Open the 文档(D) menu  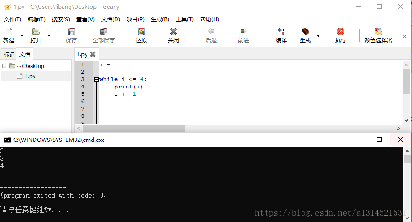click(110, 19)
